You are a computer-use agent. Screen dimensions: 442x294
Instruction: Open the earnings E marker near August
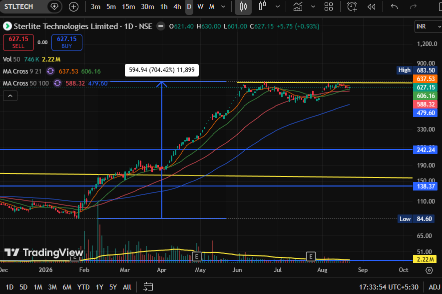click(x=311, y=256)
